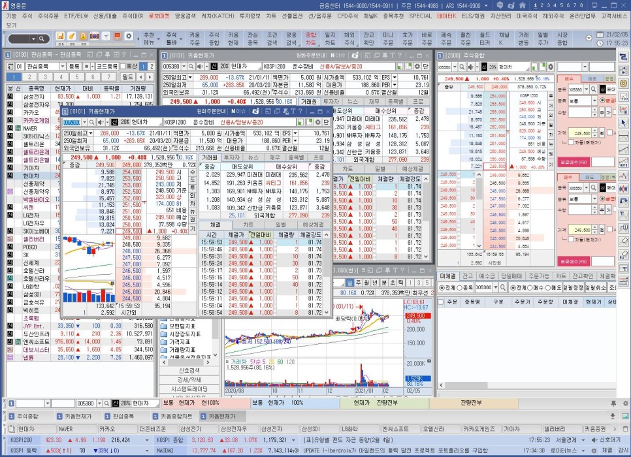Click the eraser tool on right sidebar
631x457 pixels.
point(624,241)
